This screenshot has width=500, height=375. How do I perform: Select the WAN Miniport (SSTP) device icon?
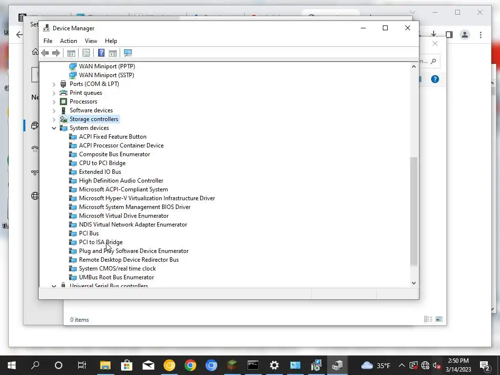point(73,75)
